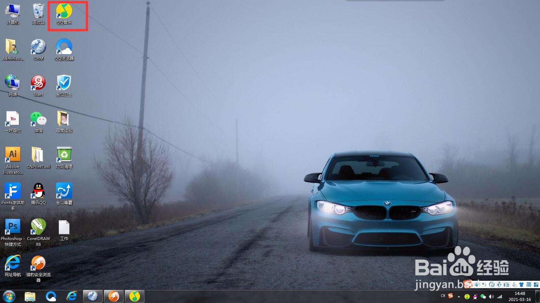Select the 网络 network desktop icon
Viewport: 540px width, 303px height.
13,86
